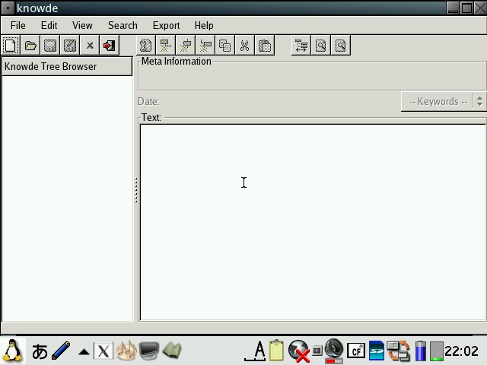Click the Copy icon in toolbar
The width and height of the screenshot is (487, 365).
point(224,46)
